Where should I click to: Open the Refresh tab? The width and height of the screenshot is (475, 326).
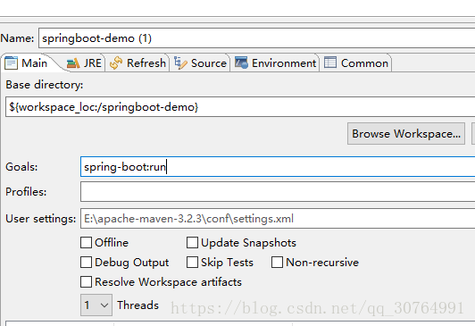(137, 63)
